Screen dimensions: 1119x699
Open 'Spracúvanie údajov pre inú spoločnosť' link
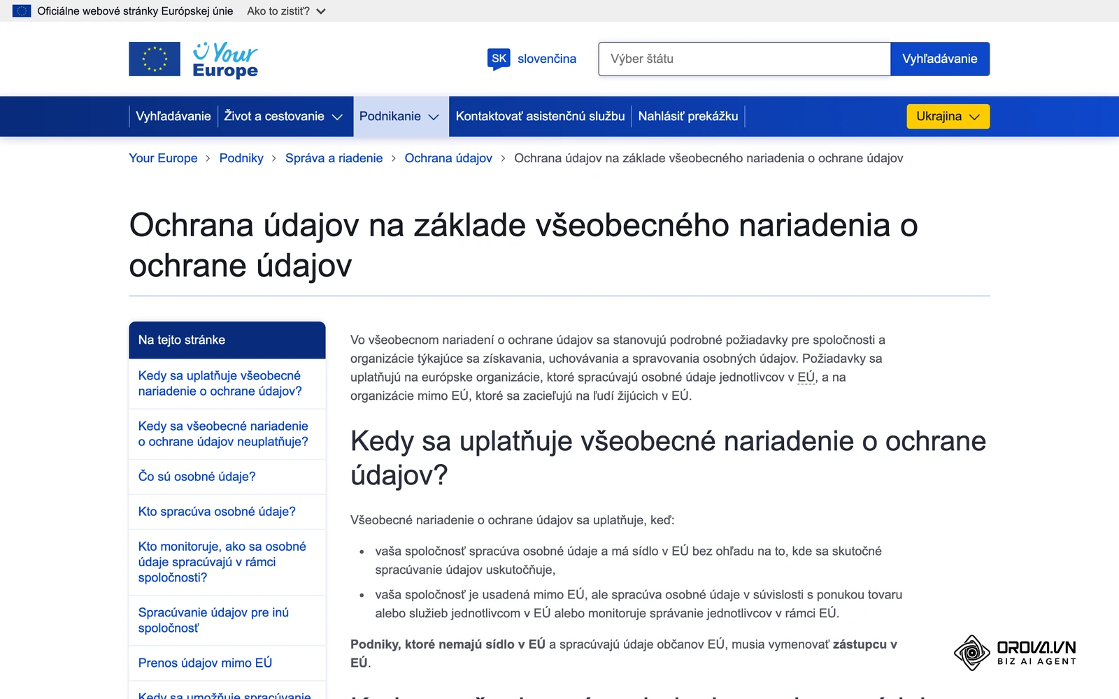pos(213,620)
